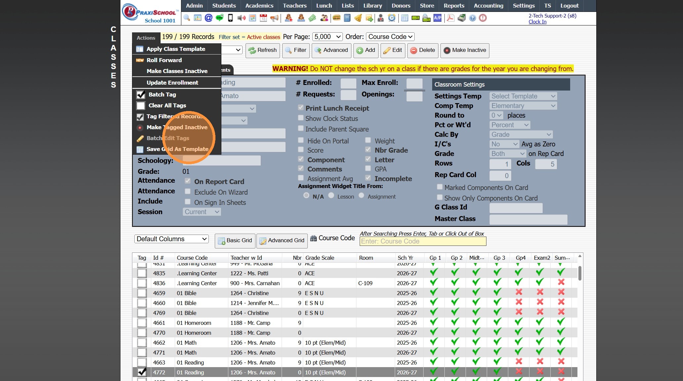Open the Per Page dropdown
Viewport: 683px width, 381px height.
tap(328, 37)
